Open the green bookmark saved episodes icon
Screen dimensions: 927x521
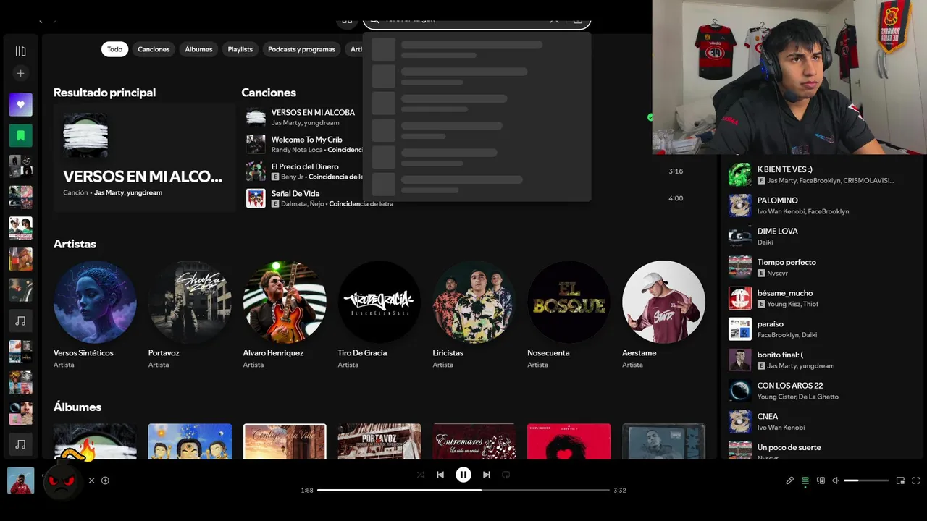point(20,135)
